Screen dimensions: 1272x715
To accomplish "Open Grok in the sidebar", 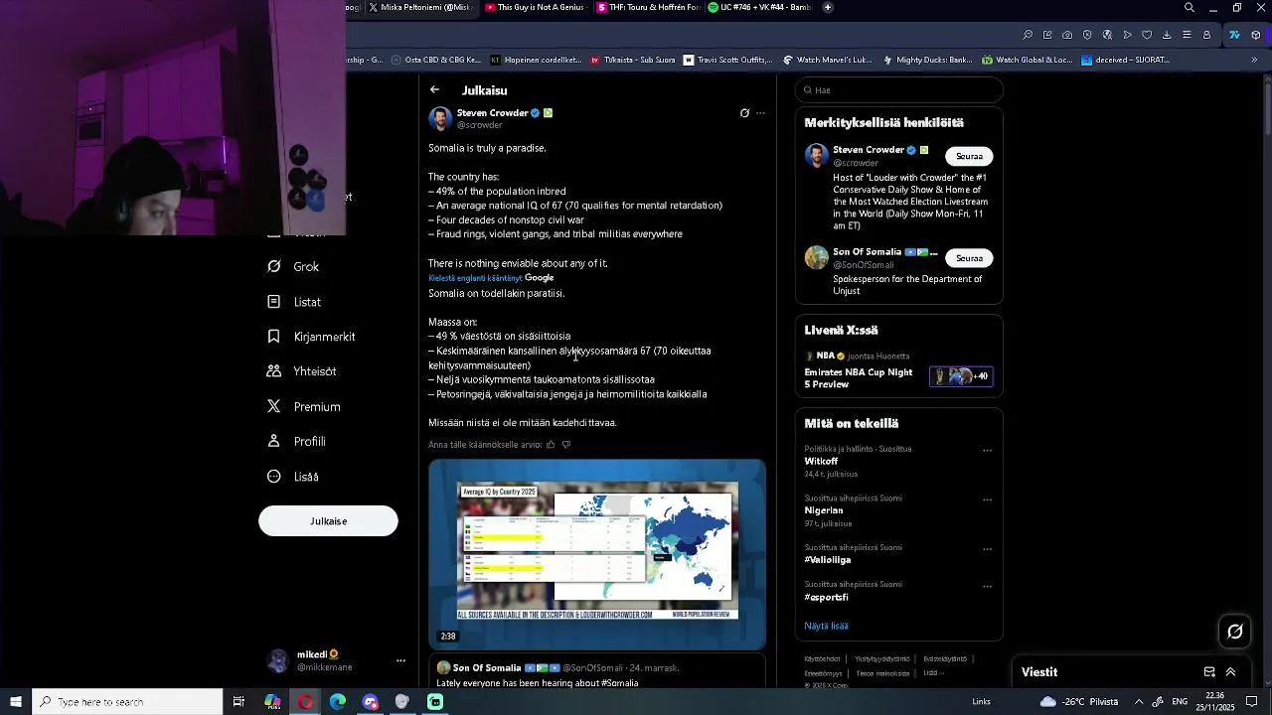I will [x=294, y=266].
